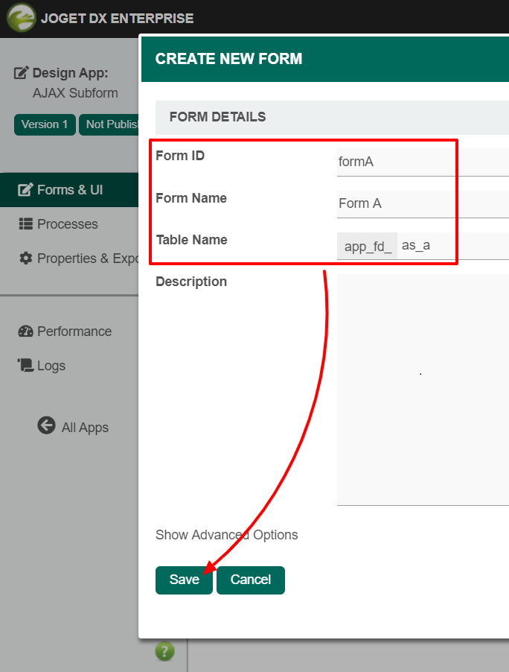Click the Processes grid icon

(x=26, y=224)
